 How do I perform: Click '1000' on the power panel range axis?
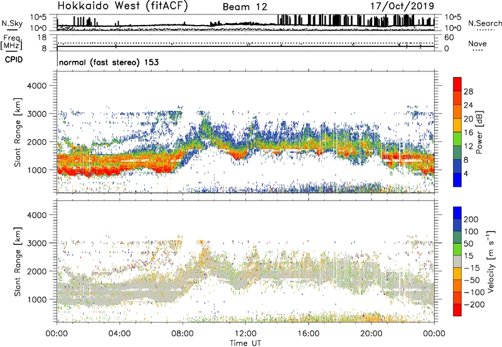pos(37,170)
